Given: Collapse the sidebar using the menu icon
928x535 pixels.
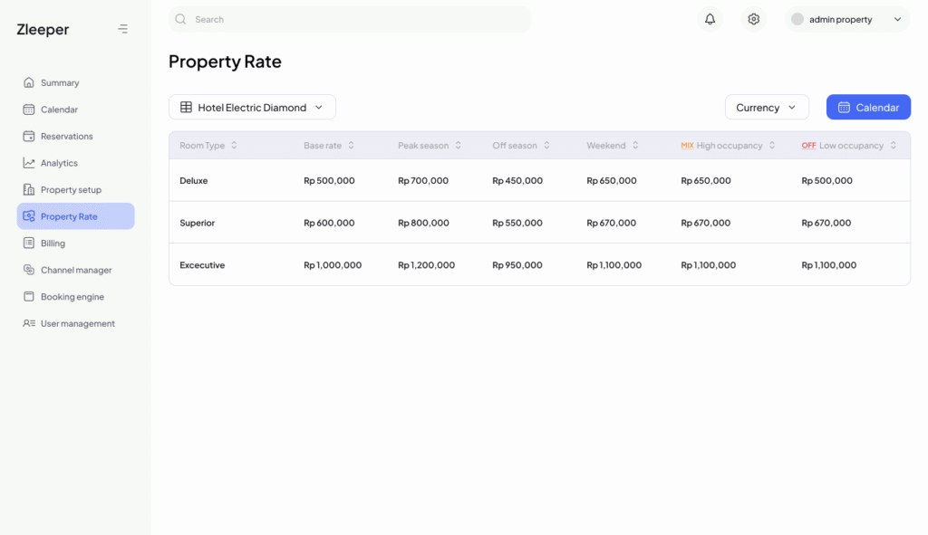Looking at the screenshot, I should coord(123,29).
